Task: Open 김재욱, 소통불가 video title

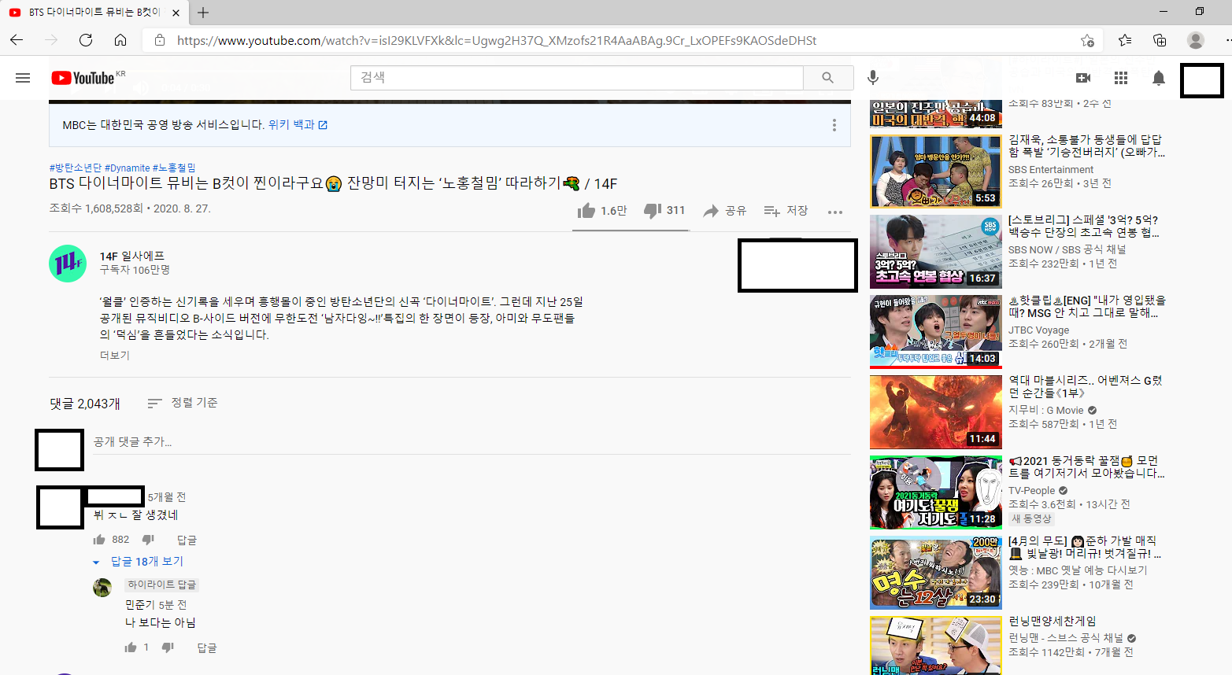Action: tap(1086, 146)
